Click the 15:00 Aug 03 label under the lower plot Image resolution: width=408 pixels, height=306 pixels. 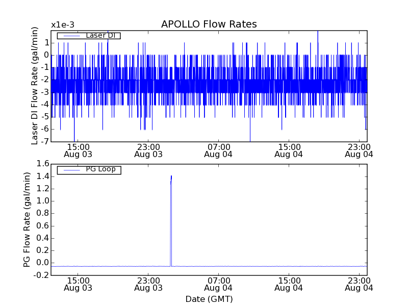pyautogui.click(x=78, y=284)
